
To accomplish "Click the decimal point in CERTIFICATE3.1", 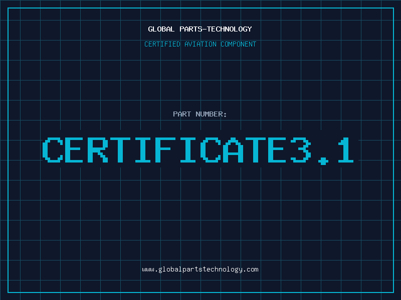I will tap(323, 160).
